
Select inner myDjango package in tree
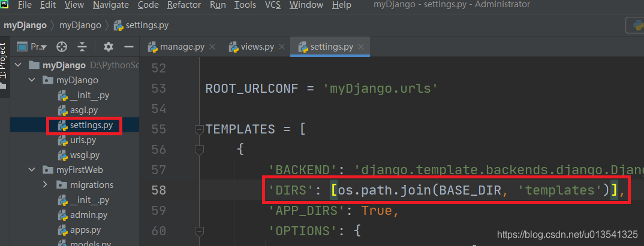pyautogui.click(x=77, y=80)
